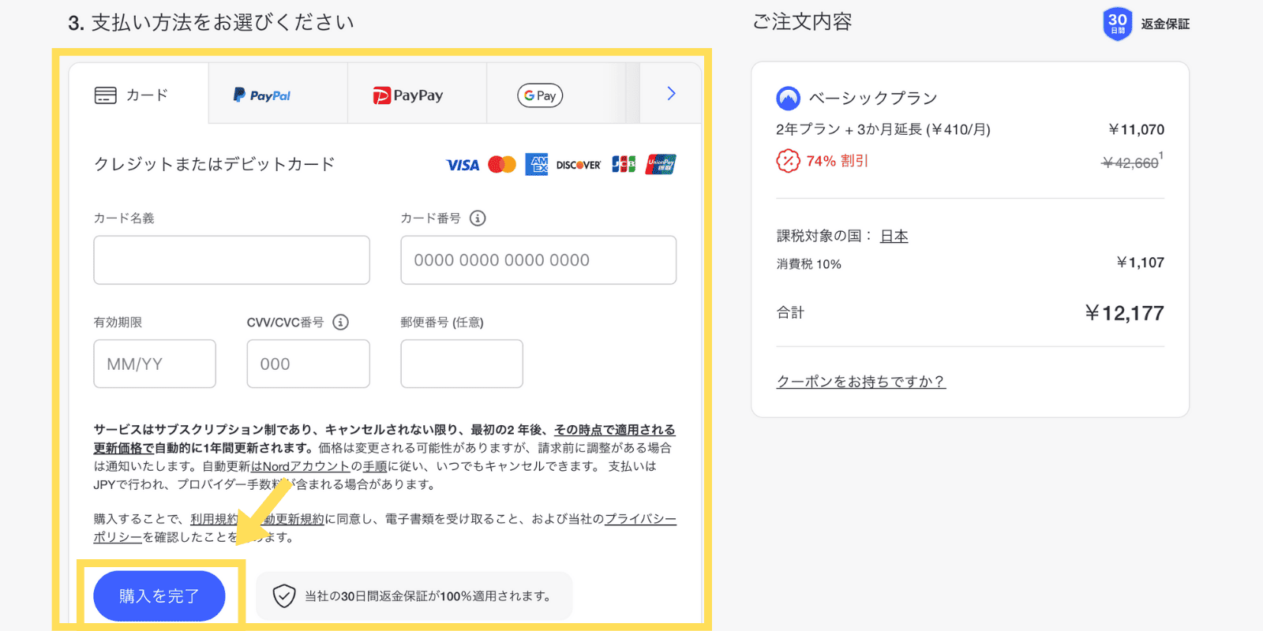Click the クレジットまたはデビットカード heading
The width and height of the screenshot is (1263, 631).
(x=215, y=164)
